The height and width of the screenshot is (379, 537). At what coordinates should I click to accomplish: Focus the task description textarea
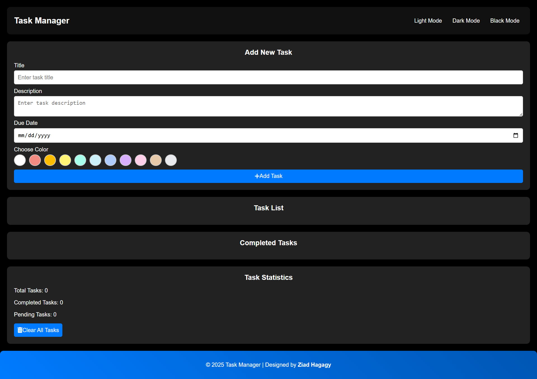[268, 106]
